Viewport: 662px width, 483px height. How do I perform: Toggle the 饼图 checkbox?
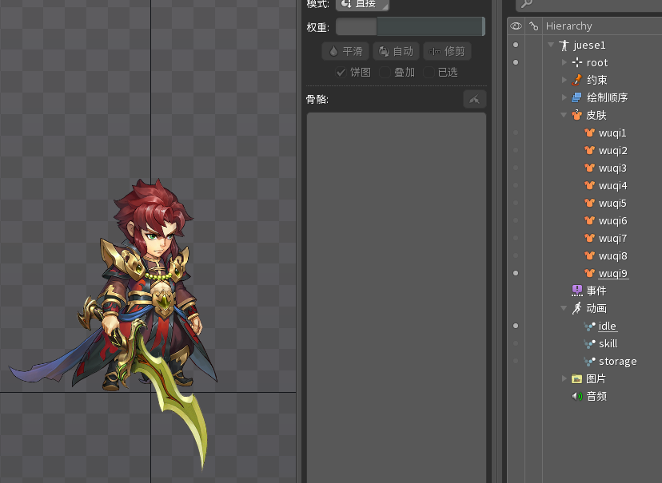point(341,73)
